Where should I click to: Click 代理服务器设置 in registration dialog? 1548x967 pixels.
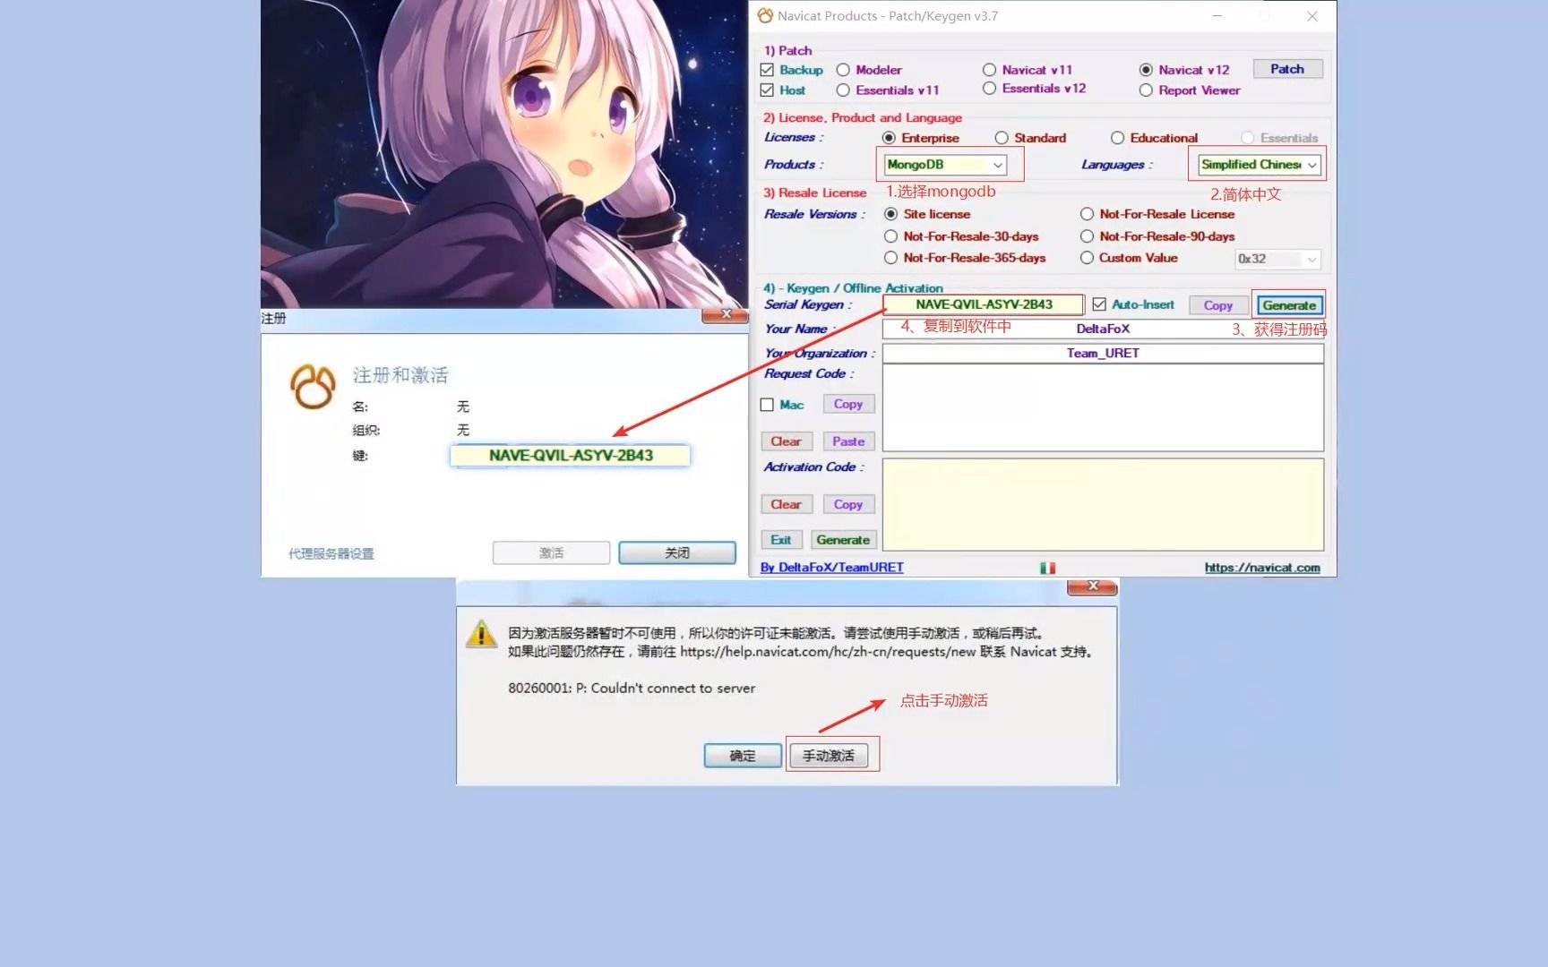330,553
